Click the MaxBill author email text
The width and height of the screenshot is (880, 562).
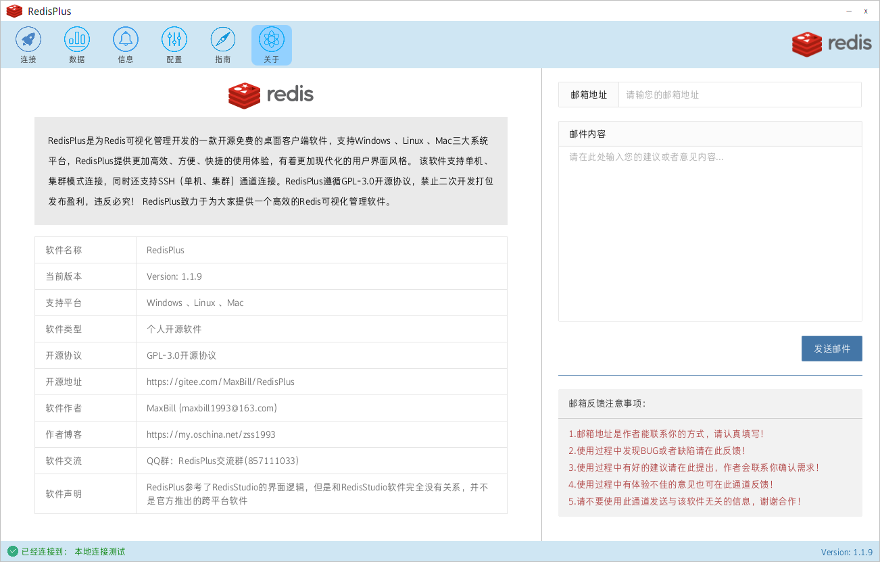(x=212, y=408)
